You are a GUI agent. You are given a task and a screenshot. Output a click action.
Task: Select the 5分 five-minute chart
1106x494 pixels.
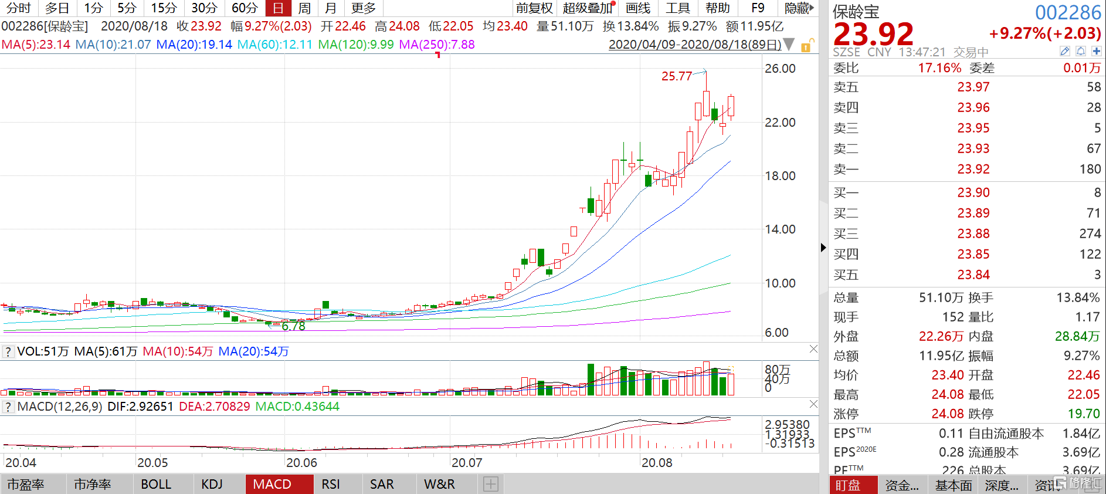[127, 8]
